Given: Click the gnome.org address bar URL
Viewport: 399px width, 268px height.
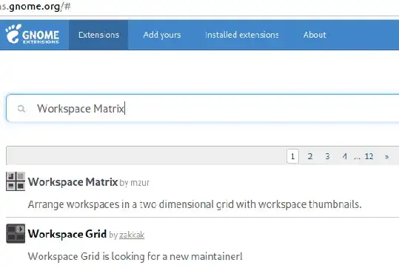Looking at the screenshot, I should pyautogui.click(x=36, y=7).
